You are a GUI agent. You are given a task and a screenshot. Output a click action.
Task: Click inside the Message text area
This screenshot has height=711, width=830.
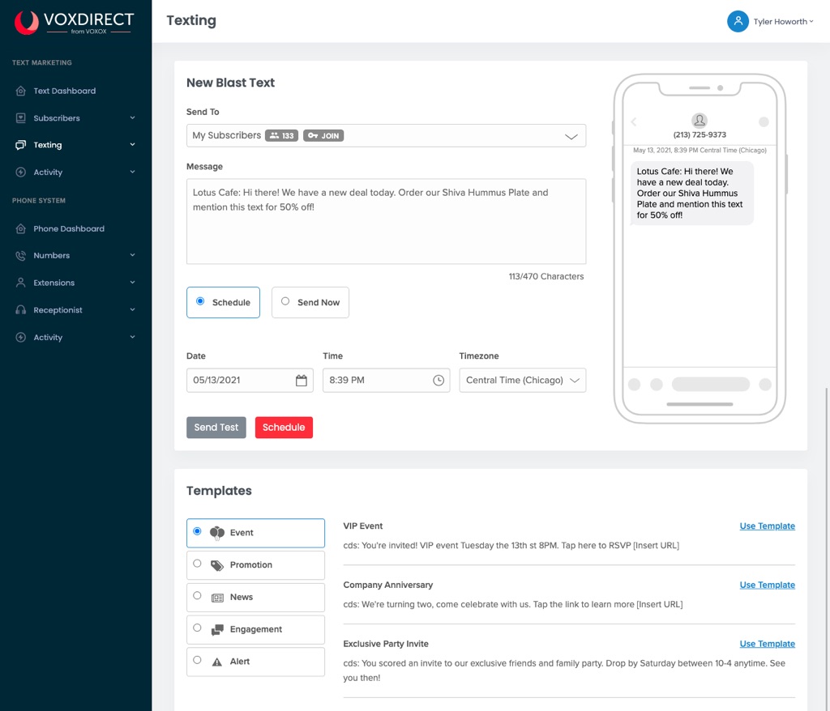click(386, 231)
